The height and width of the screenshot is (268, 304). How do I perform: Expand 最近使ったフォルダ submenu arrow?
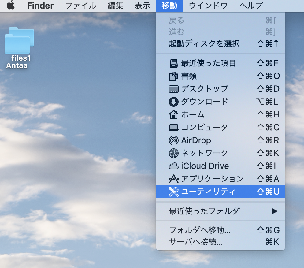tap(275, 211)
